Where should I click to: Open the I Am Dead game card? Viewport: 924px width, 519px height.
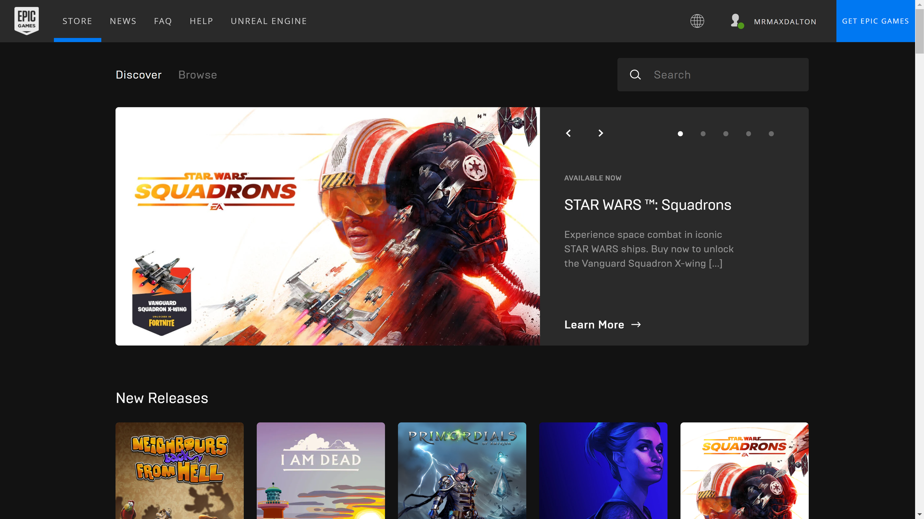point(320,471)
